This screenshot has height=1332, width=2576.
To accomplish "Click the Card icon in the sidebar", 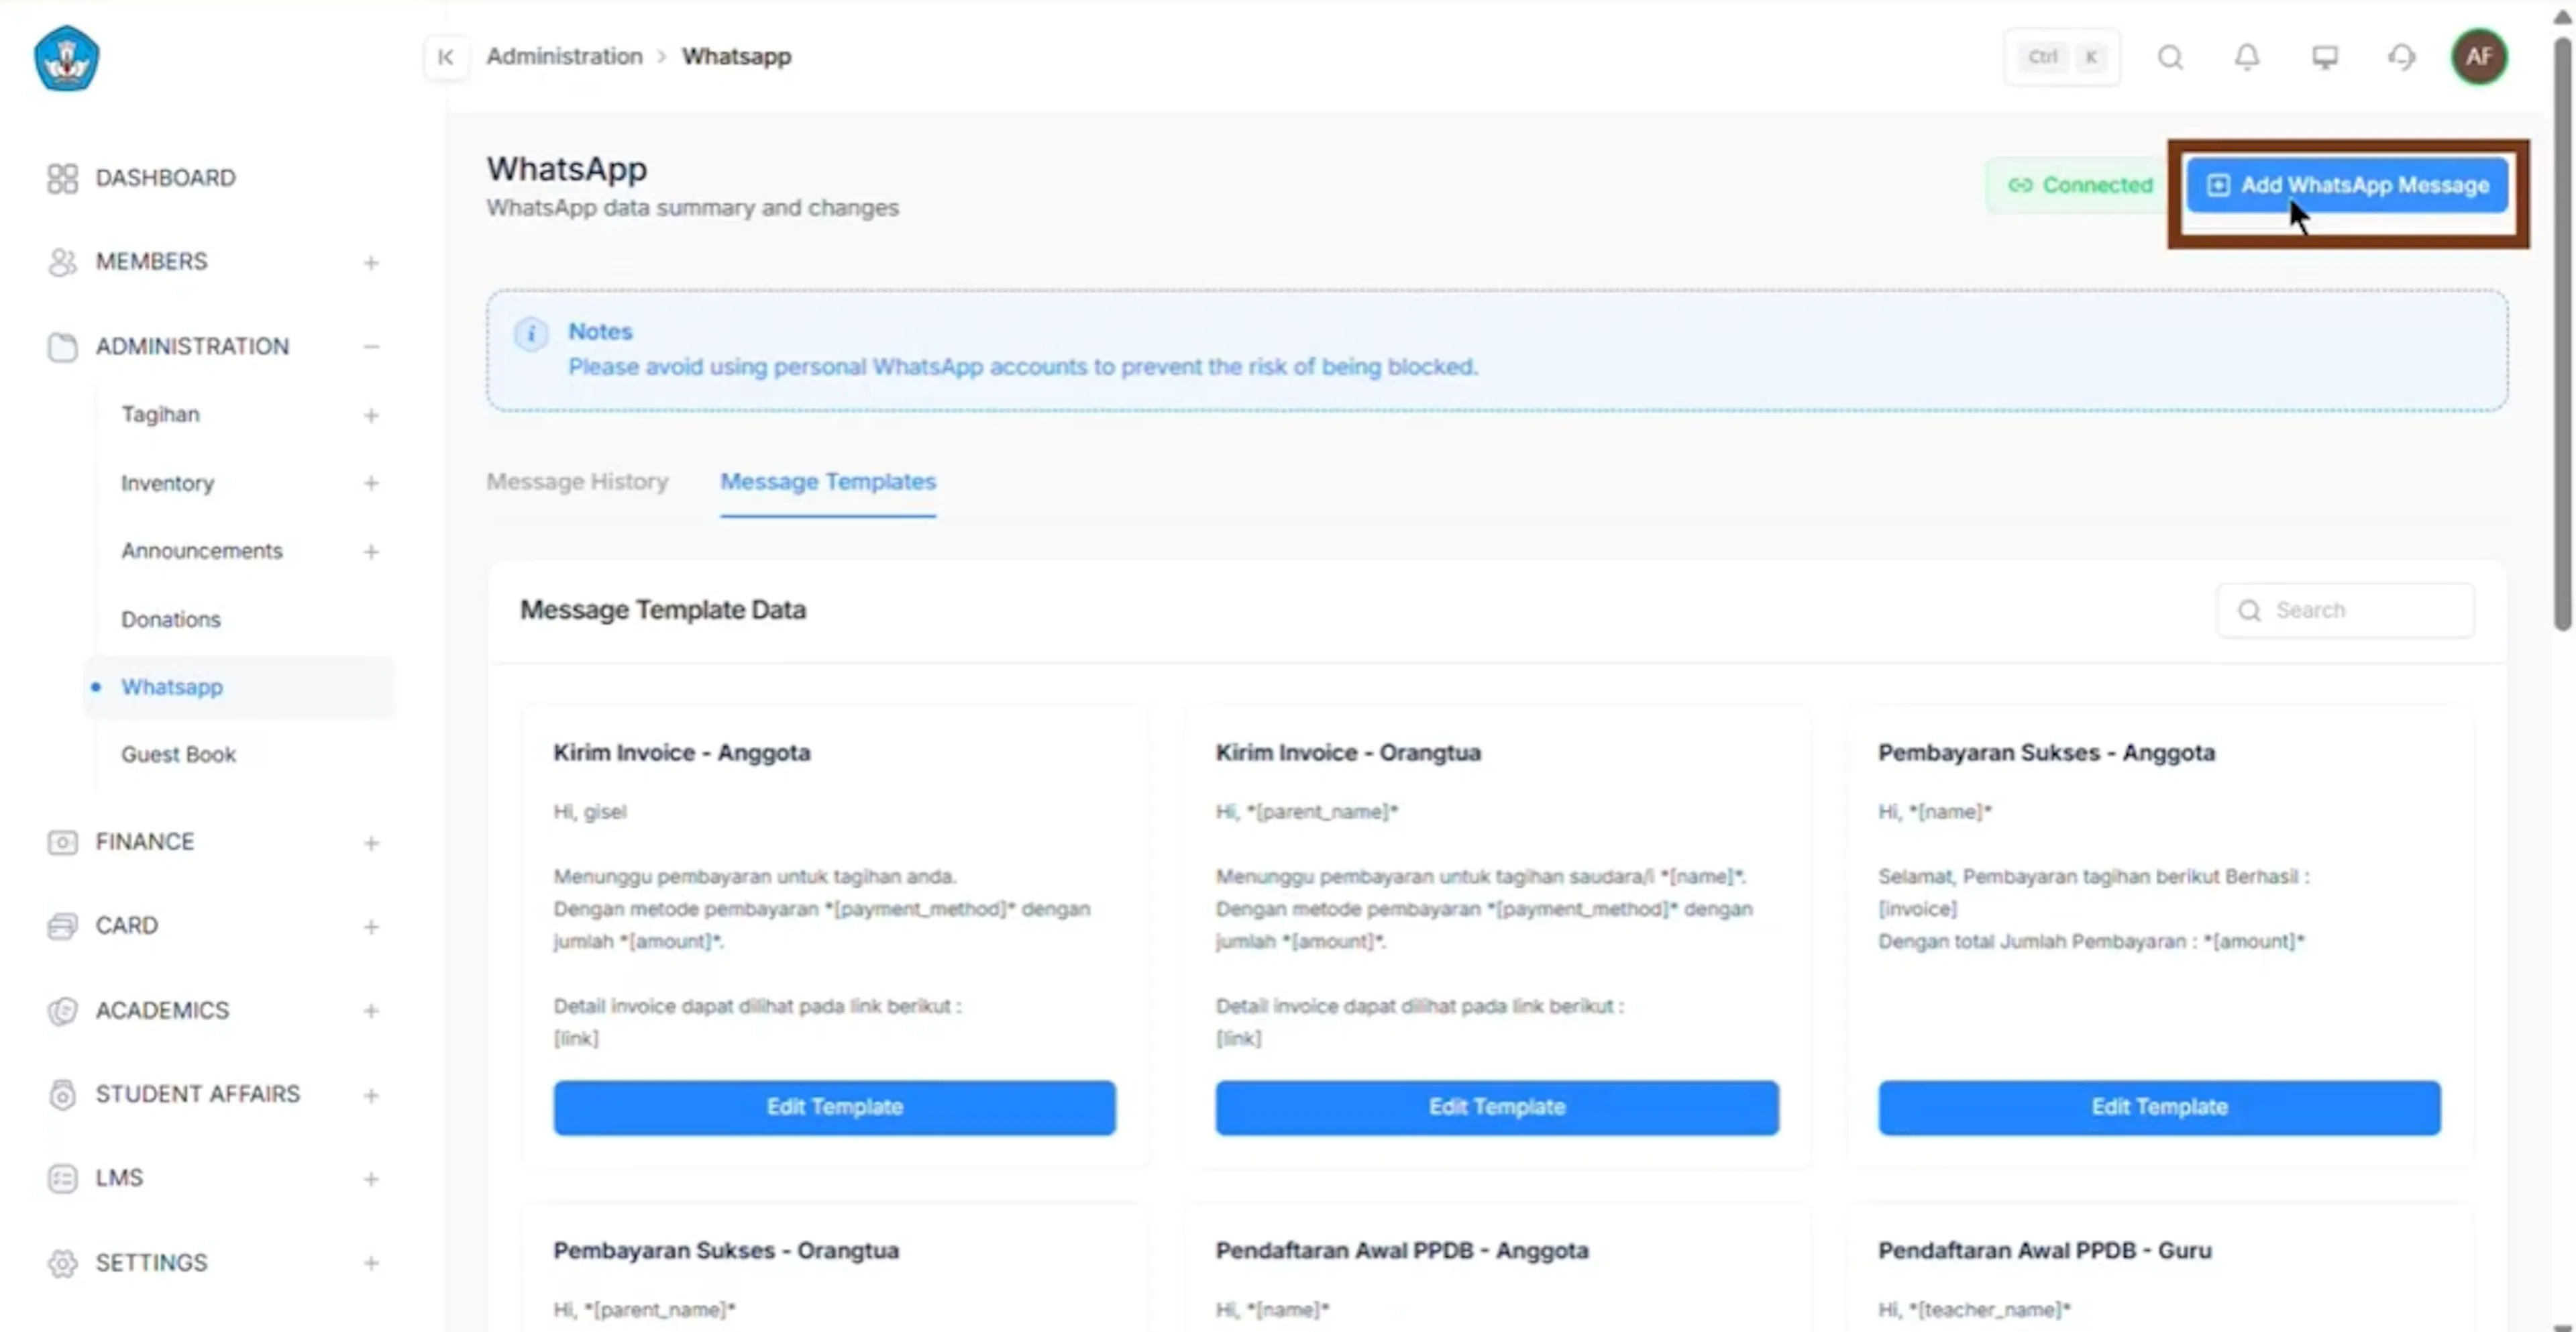I will [62, 926].
